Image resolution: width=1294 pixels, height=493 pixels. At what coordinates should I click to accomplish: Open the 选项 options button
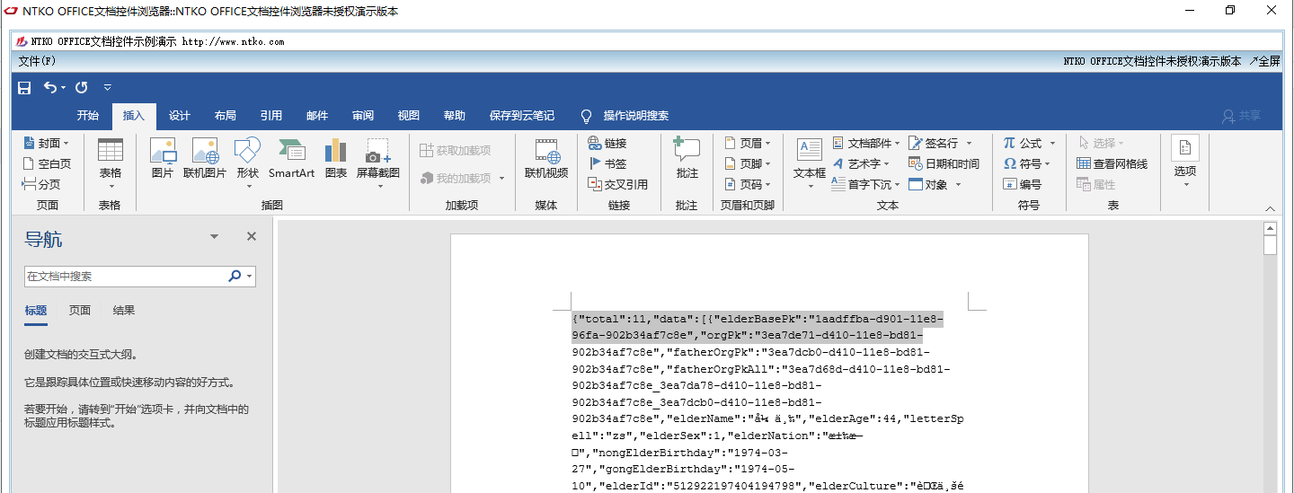pos(1185,163)
